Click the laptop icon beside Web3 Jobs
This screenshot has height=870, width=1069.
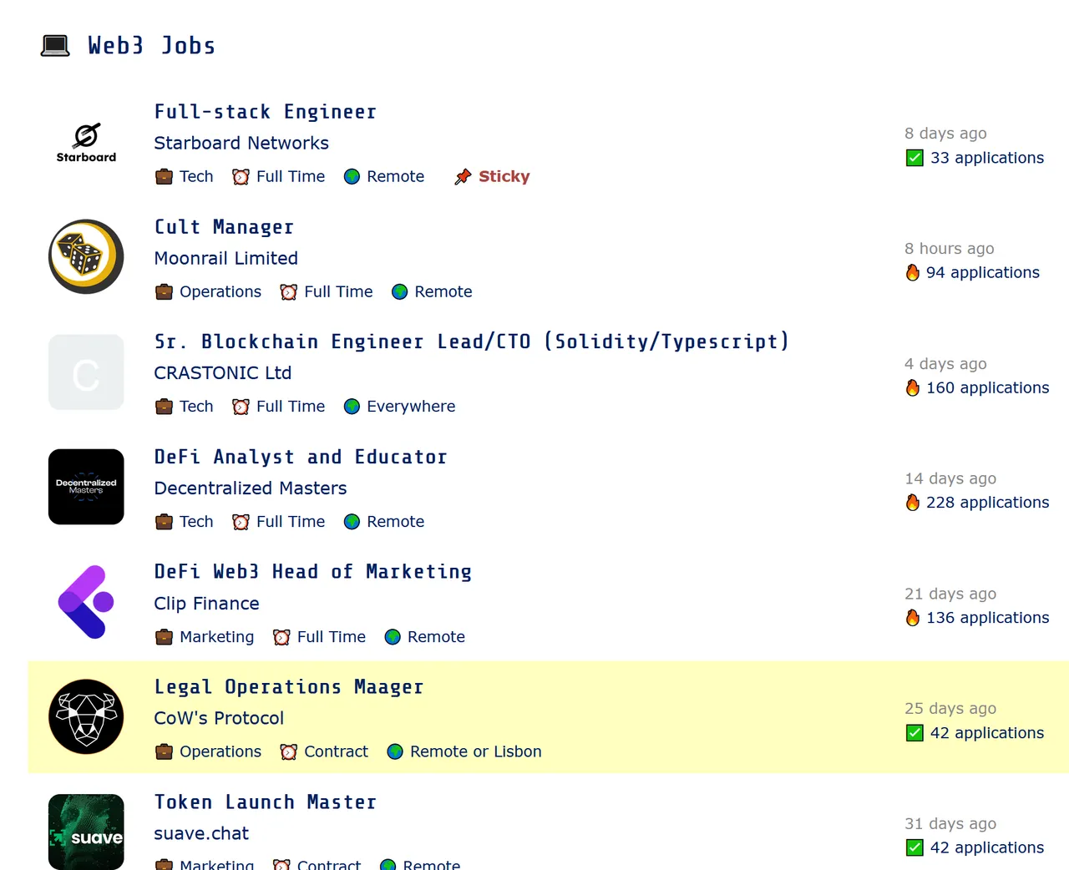point(55,46)
